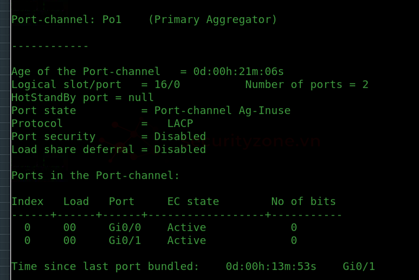Click the left edge scrollbar strip
This screenshot has height=280, width=419.
[x=5, y=140]
